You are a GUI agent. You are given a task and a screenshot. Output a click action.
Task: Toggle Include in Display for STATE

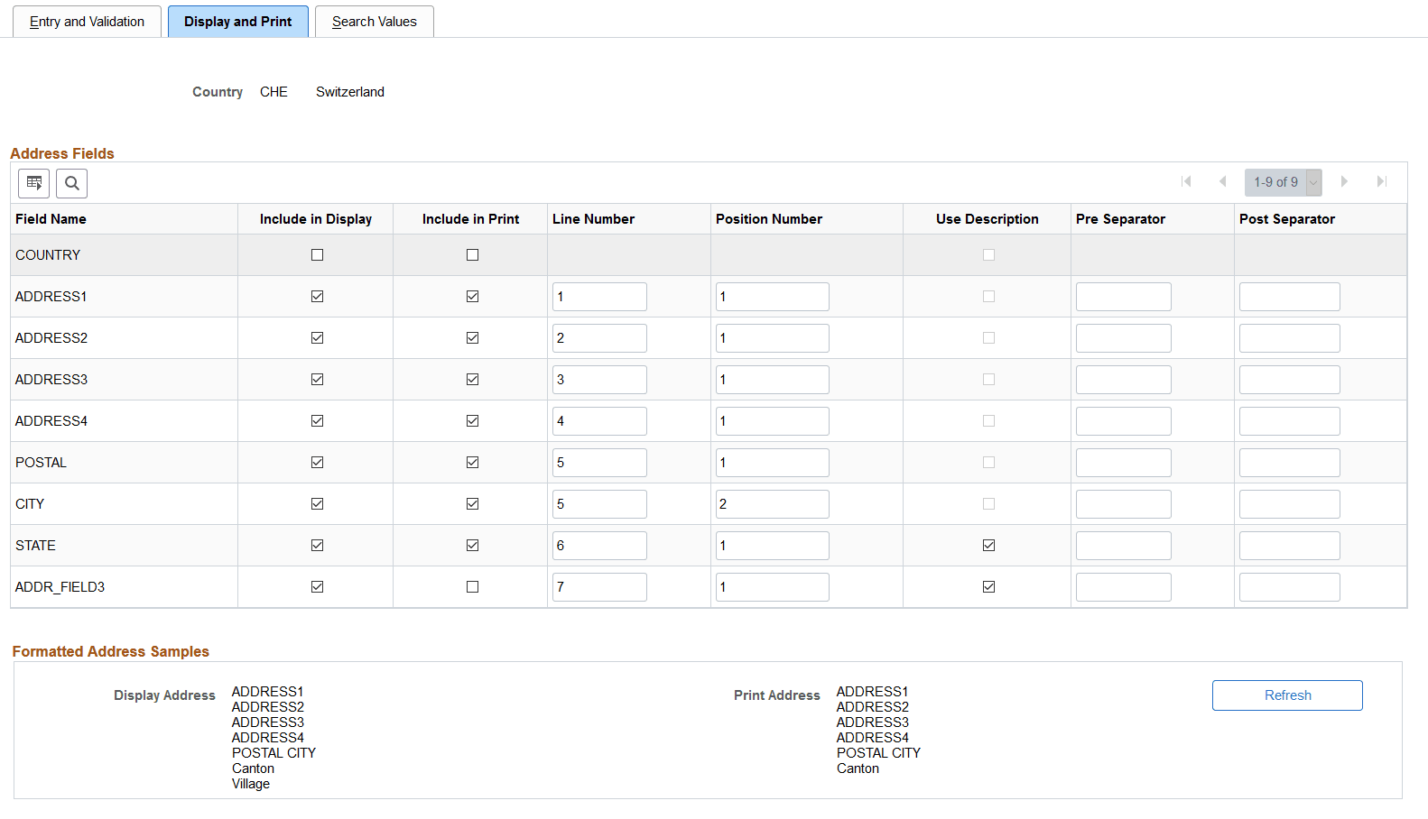pos(317,546)
